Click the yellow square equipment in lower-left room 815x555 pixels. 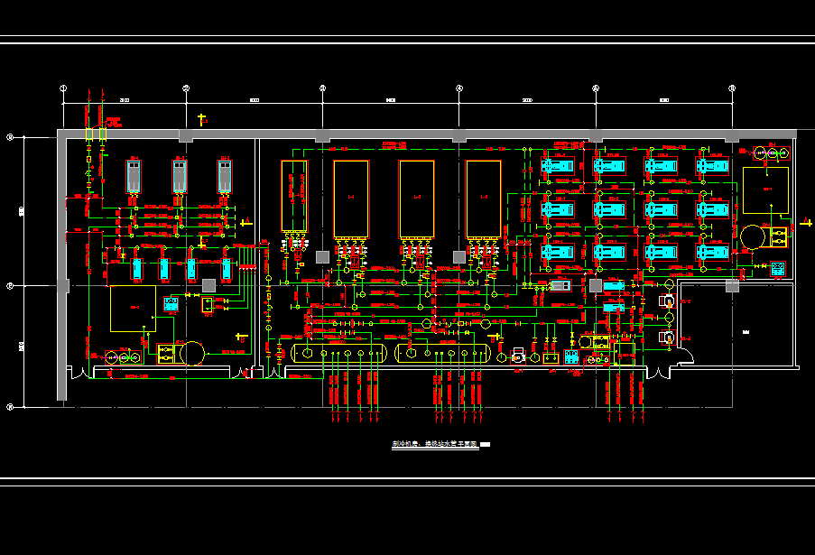133,308
